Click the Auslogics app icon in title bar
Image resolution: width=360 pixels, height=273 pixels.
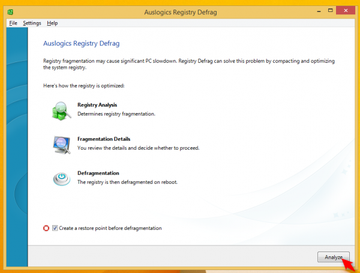(x=10, y=12)
